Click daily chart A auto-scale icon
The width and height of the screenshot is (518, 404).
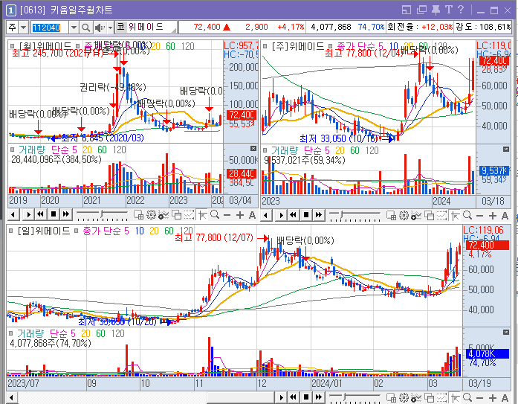505,398
